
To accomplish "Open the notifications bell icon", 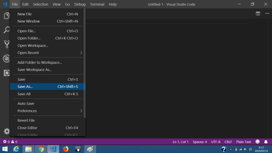I will point(266,142).
